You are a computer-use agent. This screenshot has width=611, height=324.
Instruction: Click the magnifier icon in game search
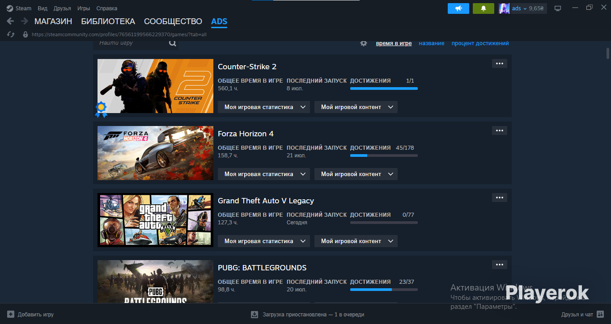tap(173, 43)
